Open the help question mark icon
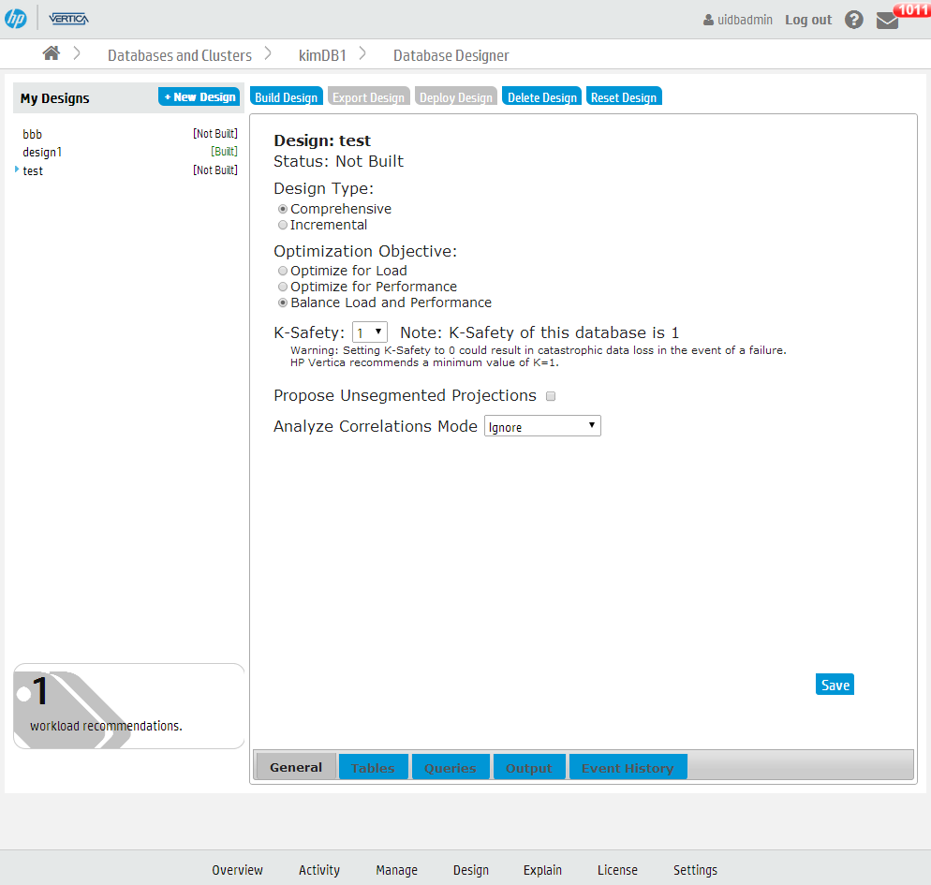 click(x=853, y=20)
